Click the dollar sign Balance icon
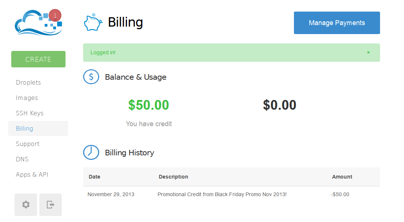Image resolution: width=404 pixels, height=222 pixels. click(91, 77)
